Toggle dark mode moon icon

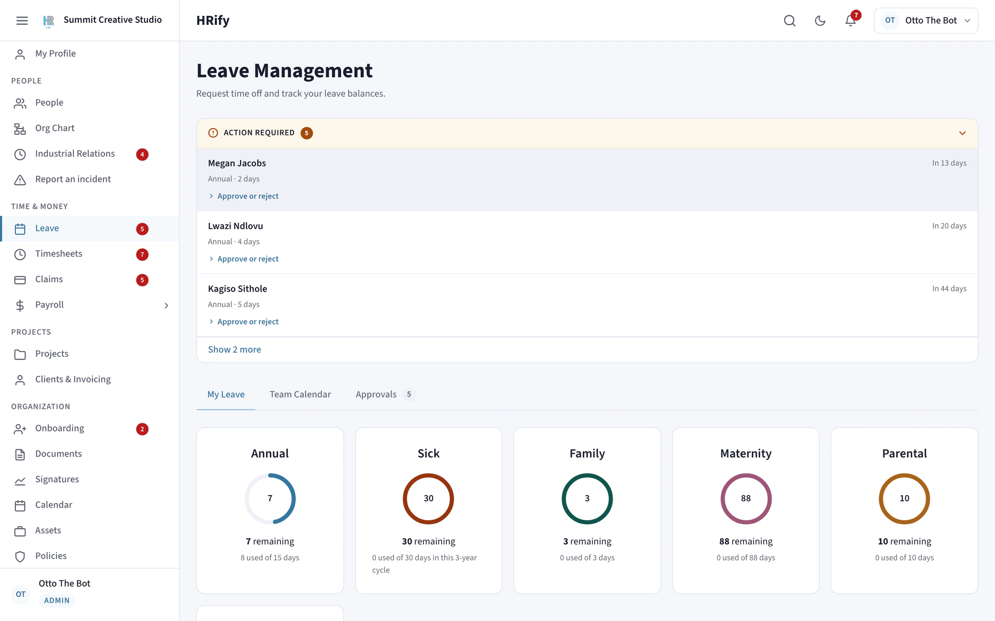pyautogui.click(x=820, y=20)
